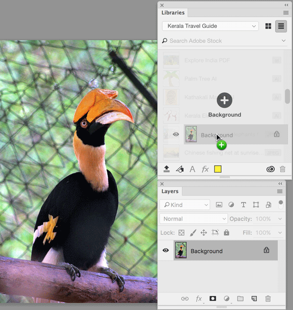This screenshot has height=310, width=293.
Task: Open the Kind filter dropdown
Action: [185, 205]
